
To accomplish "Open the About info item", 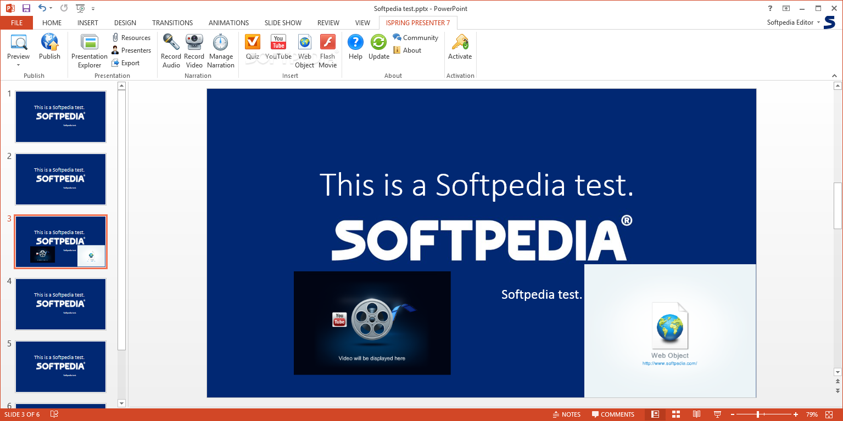I will [407, 50].
